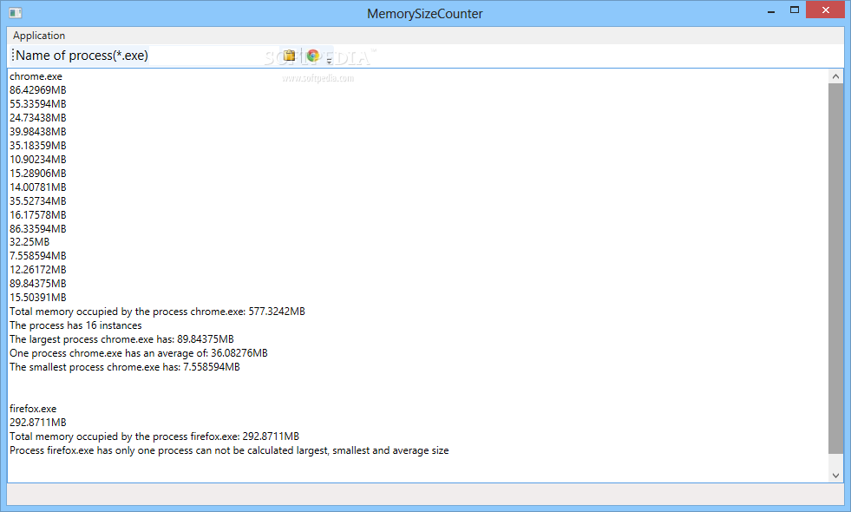Close the MemorySizeCounter window

[826, 10]
